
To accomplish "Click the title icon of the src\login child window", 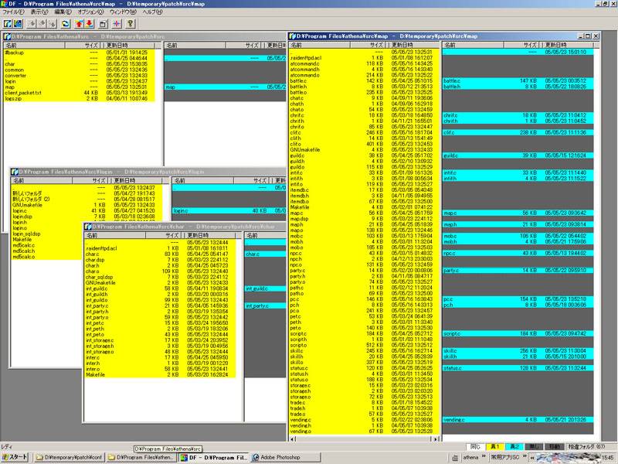I will coord(15,172).
